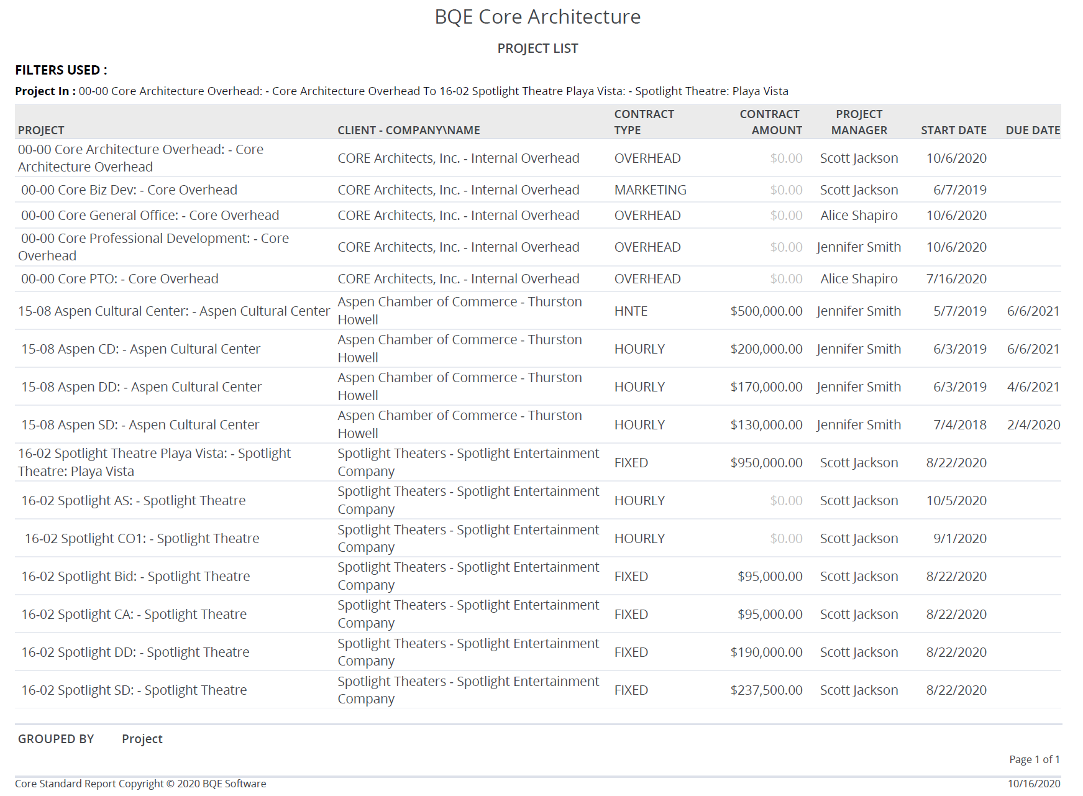Click client 'CORE Architects, Inc.' in Core Biz Dev row
Image resolution: width=1083 pixels, height=796 pixels.
[459, 190]
